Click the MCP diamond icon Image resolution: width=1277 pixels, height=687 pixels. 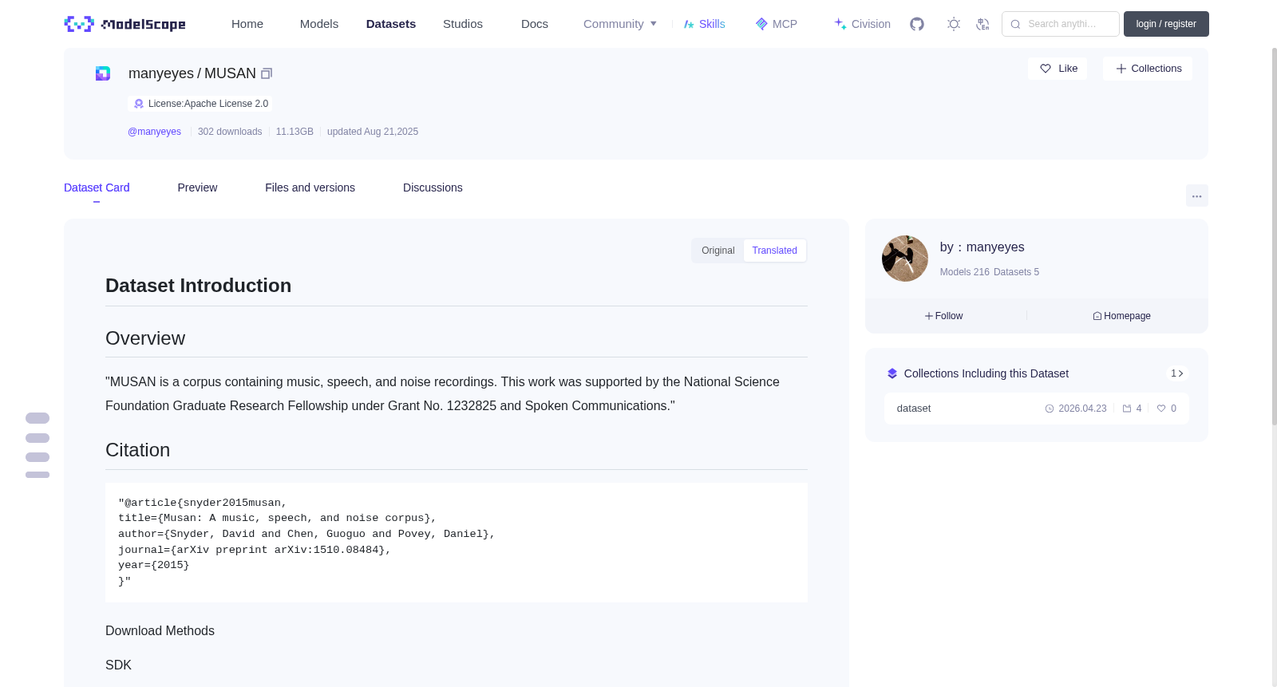tap(761, 24)
